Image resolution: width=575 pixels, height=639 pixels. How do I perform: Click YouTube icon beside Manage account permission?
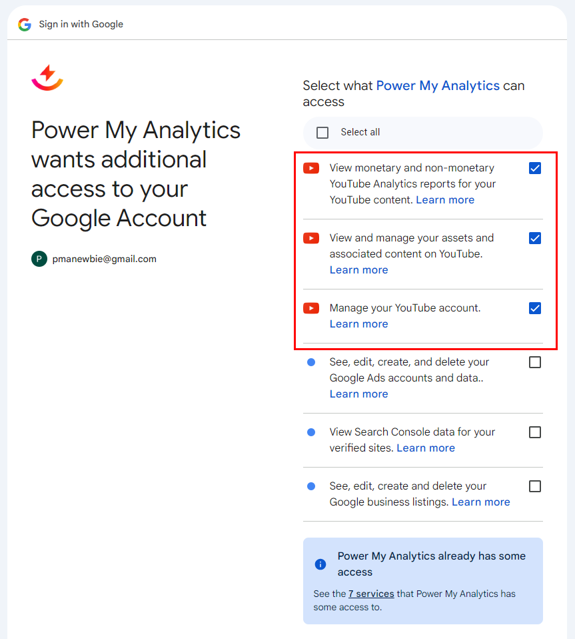(x=311, y=308)
